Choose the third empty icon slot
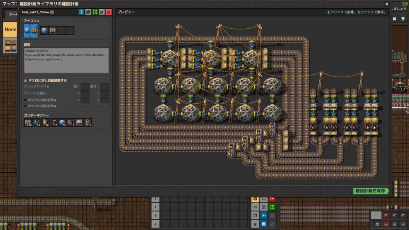Screen dimensions: 409x230 click(61, 30)
